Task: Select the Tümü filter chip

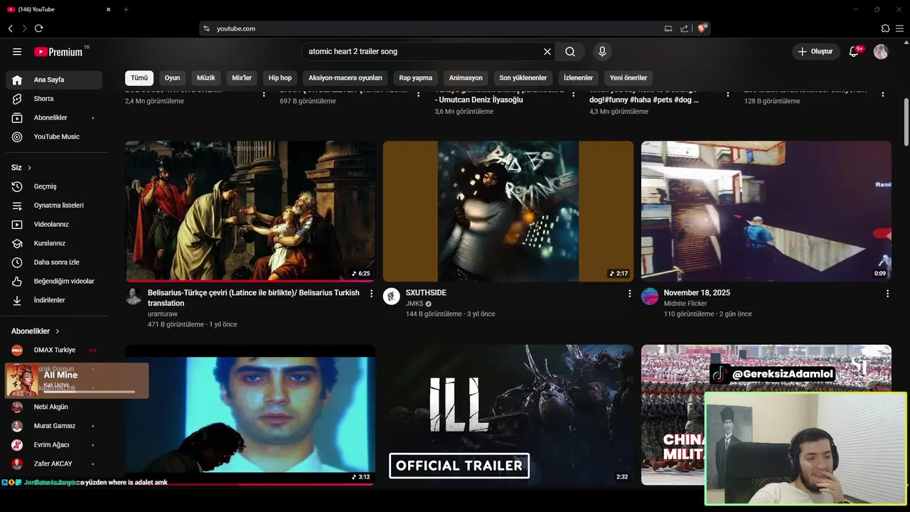Action: 139,78
